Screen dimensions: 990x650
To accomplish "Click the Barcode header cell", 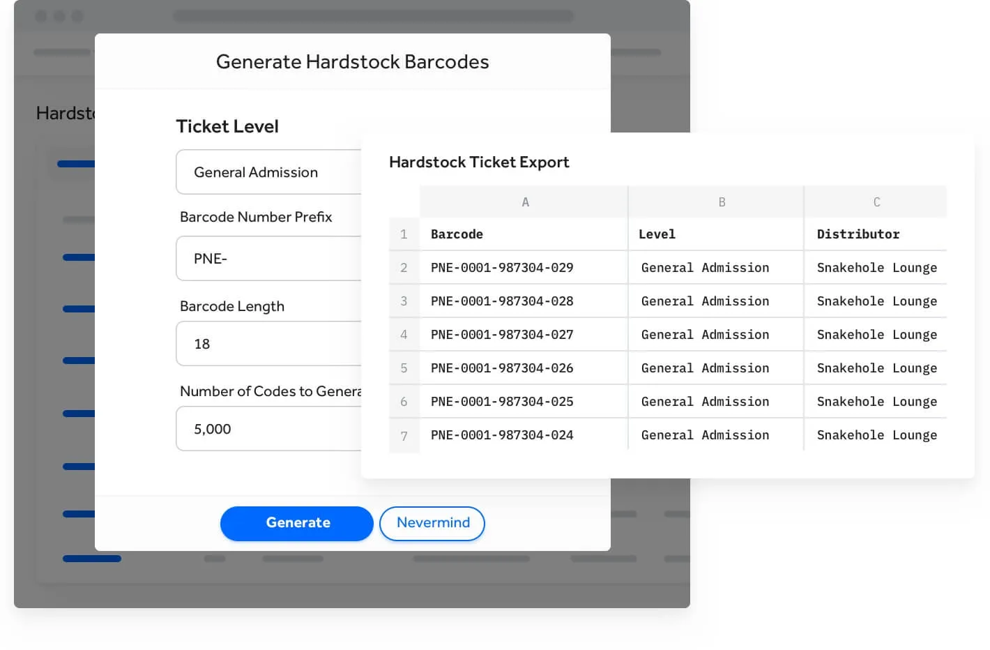I will point(457,234).
